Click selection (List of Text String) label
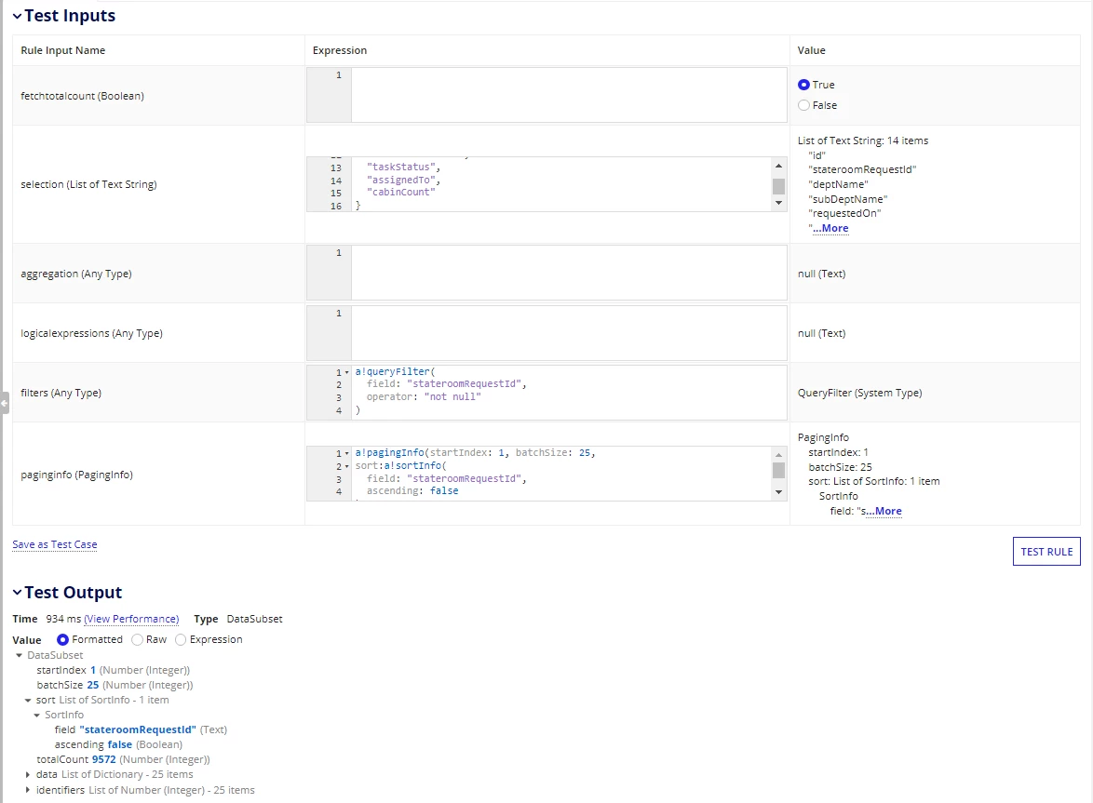The image size is (1093, 803). click(88, 184)
